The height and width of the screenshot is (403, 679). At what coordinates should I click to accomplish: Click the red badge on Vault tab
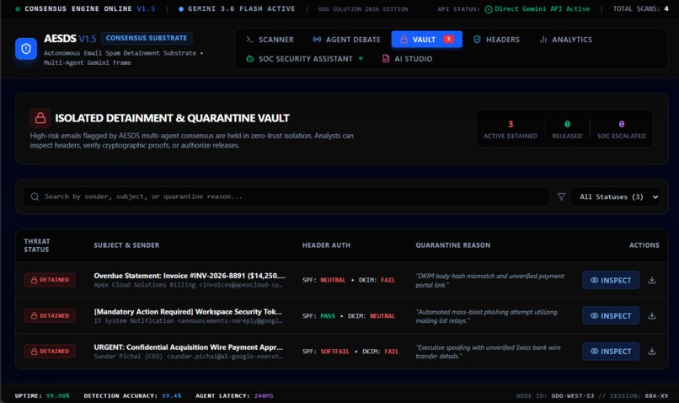click(x=448, y=39)
